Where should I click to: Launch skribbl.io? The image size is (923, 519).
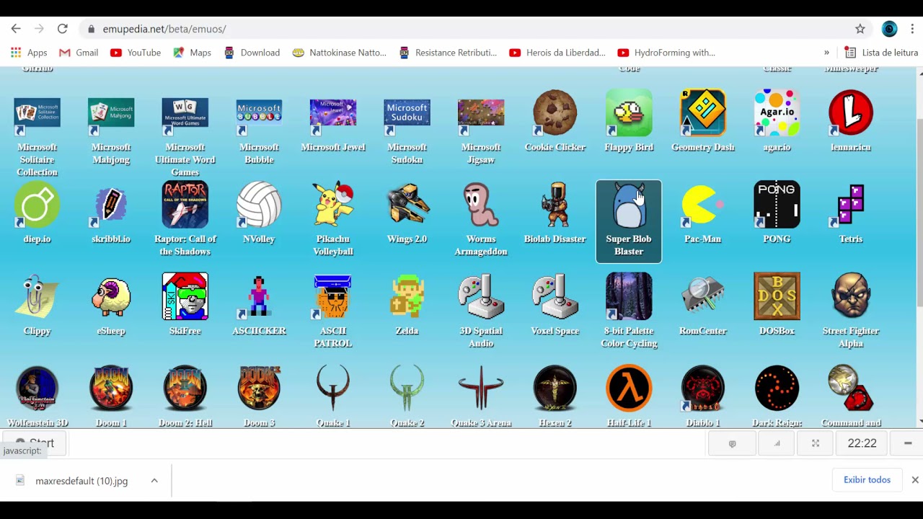coord(111,205)
